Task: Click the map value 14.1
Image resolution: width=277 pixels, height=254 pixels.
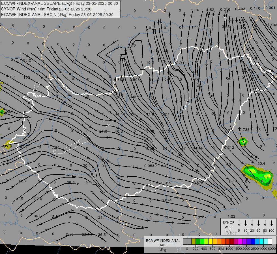Action: [119, 114]
